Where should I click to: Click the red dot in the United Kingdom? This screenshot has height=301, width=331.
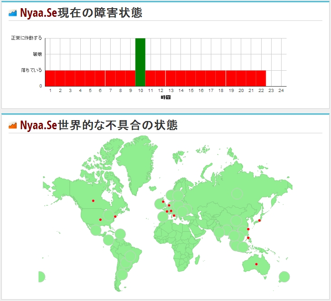coord(163,202)
